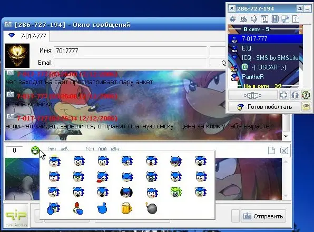Insert the Sonic smiley with raised hand
Image resolution: width=314 pixels, height=232 pixels.
click(x=54, y=208)
